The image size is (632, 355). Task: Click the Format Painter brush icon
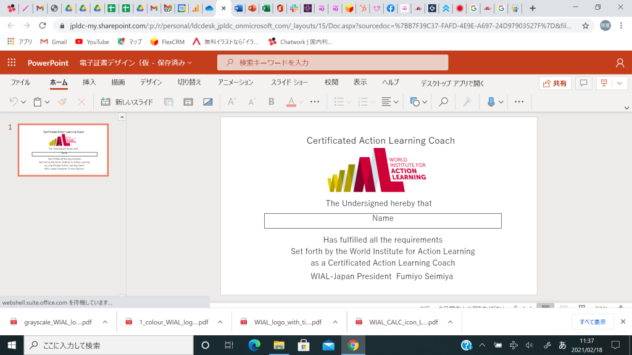62,102
